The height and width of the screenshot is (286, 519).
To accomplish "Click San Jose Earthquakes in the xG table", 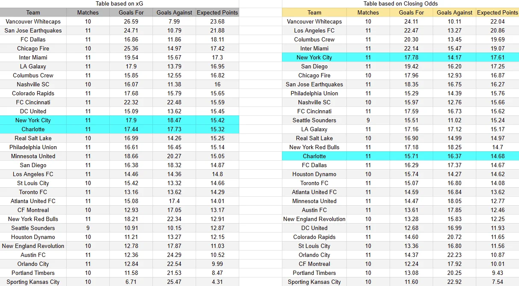I will tap(33, 30).
